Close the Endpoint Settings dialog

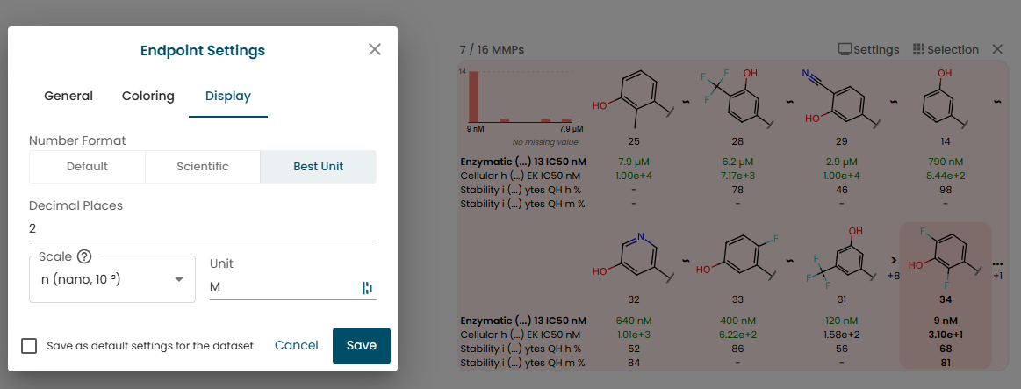click(x=374, y=49)
